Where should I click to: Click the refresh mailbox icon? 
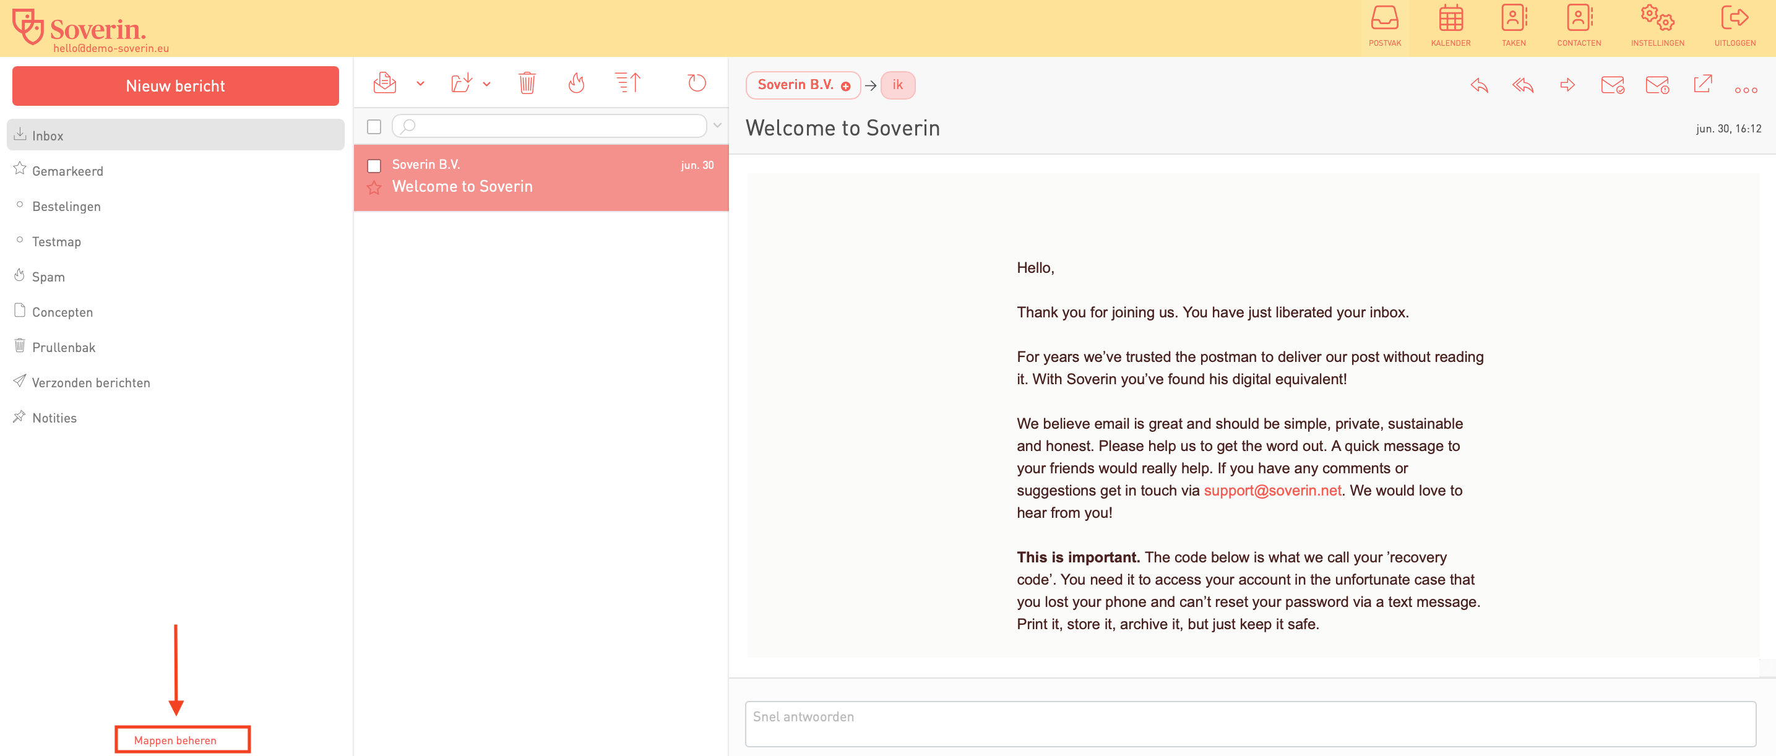click(696, 84)
